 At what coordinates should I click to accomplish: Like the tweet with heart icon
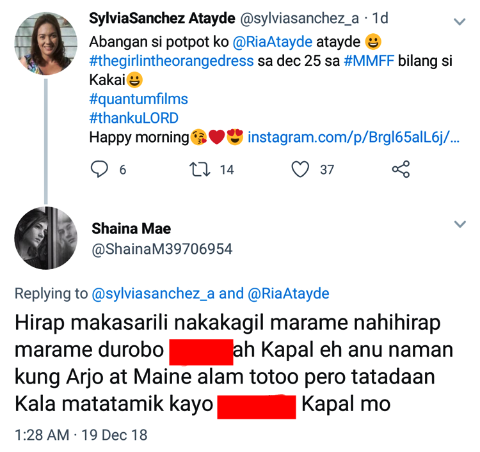[300, 169]
